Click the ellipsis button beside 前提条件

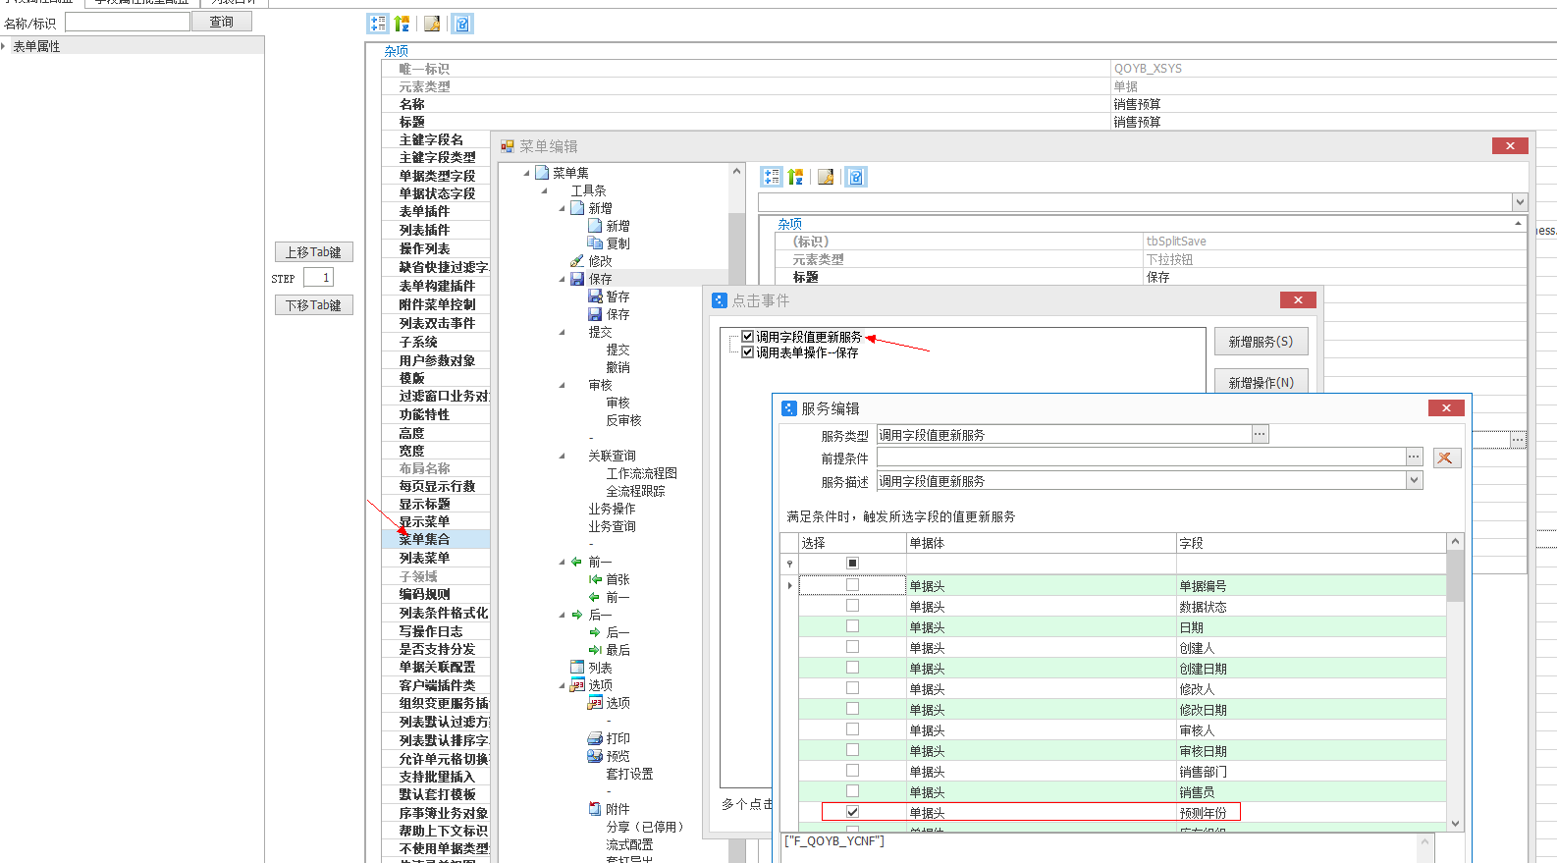[1414, 457]
